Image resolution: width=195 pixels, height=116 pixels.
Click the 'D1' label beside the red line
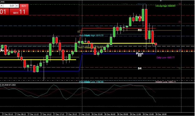pos(79,32)
